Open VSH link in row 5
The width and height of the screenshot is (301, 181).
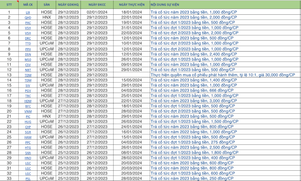coord(28,33)
